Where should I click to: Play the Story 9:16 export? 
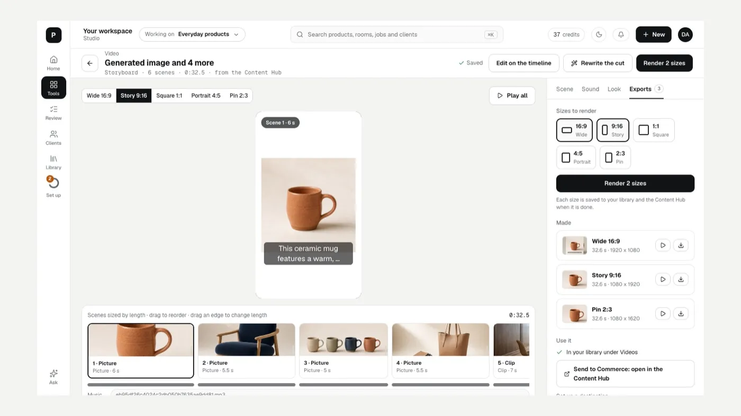[663, 279]
